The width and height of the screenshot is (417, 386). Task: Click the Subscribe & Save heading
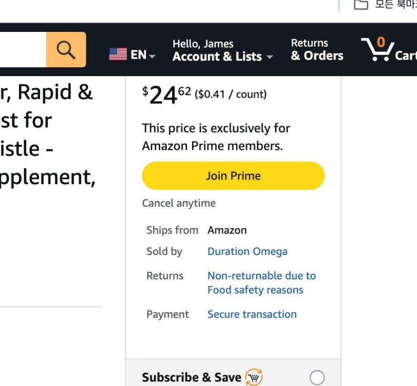pos(192,377)
